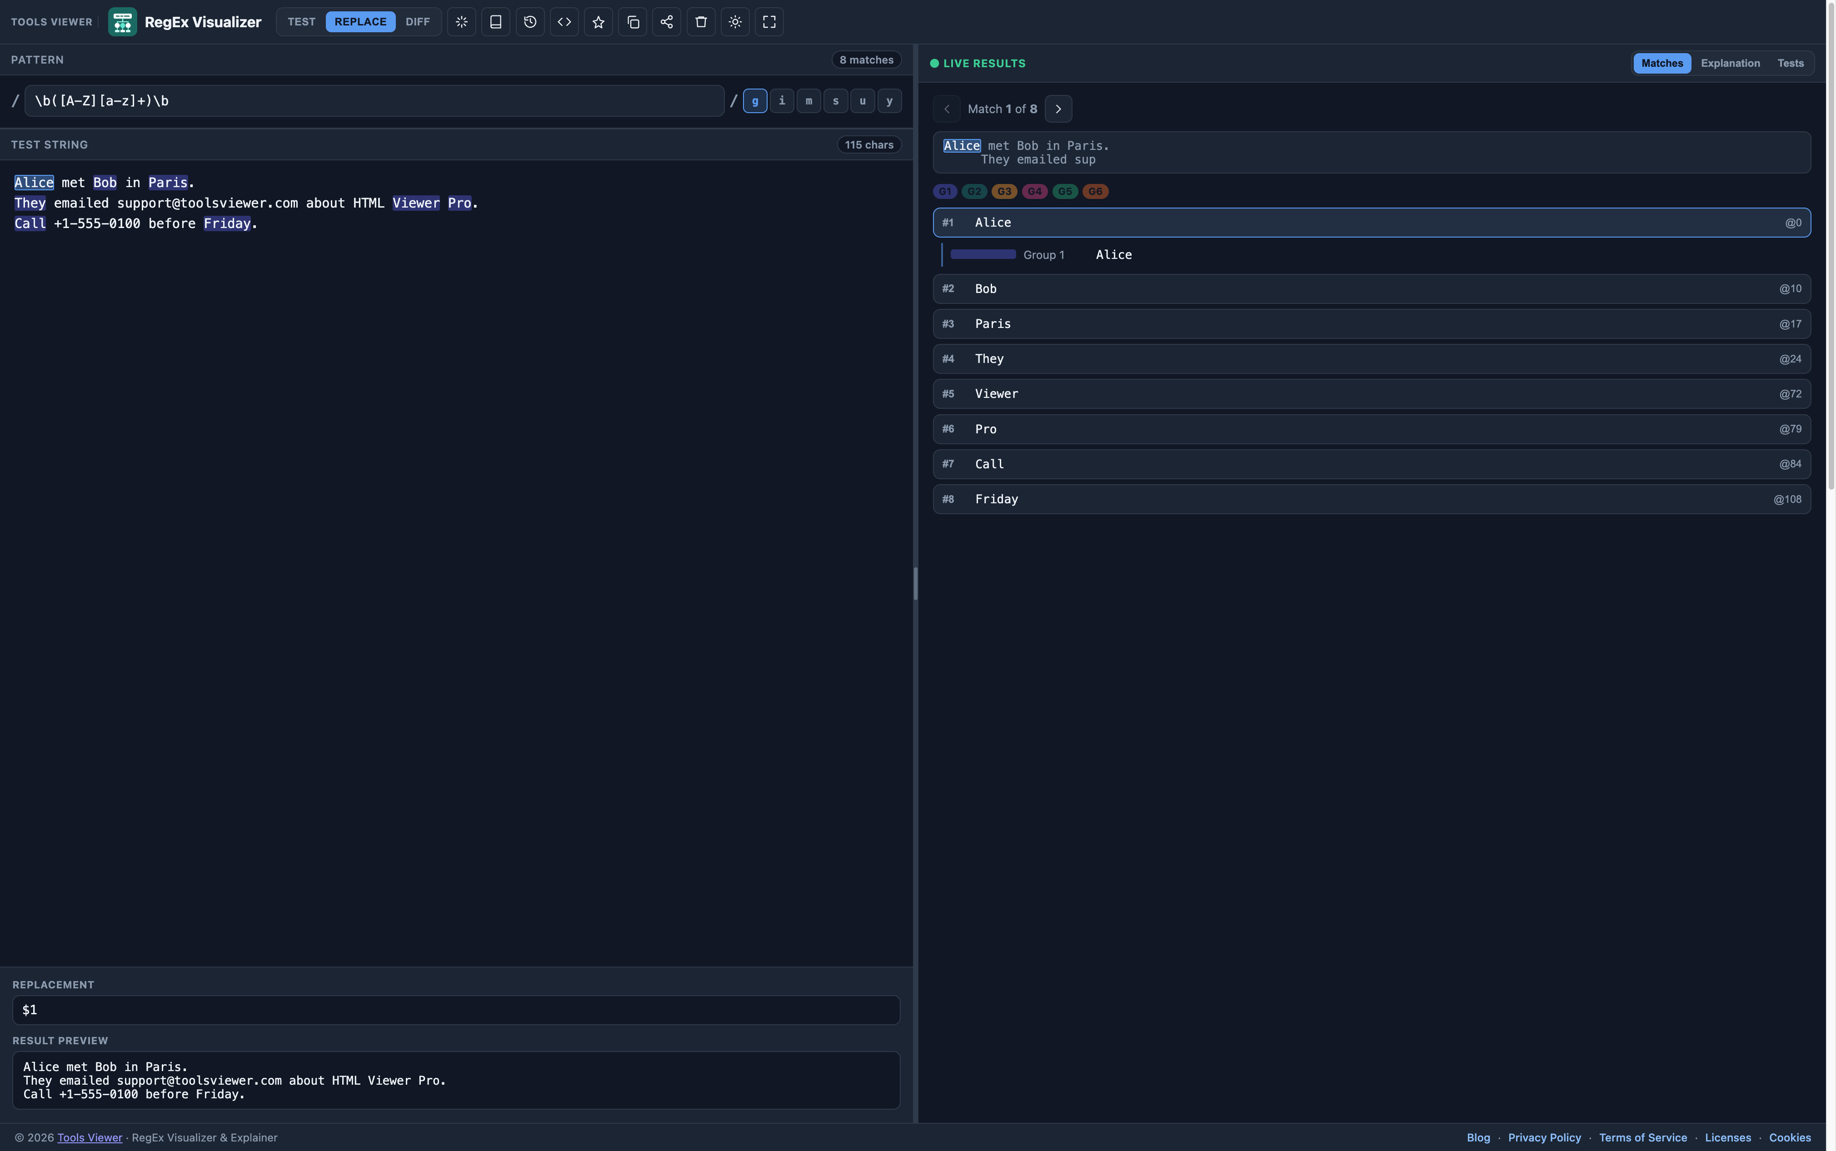Focus the regex pattern input field
Screen dimensions: 1836x1151
pyautogui.click(x=374, y=101)
